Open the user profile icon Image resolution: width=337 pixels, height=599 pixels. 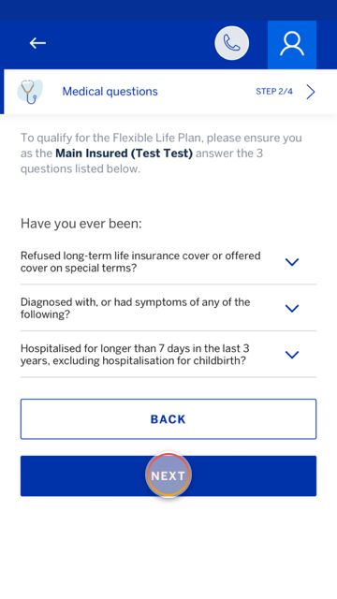pos(292,45)
